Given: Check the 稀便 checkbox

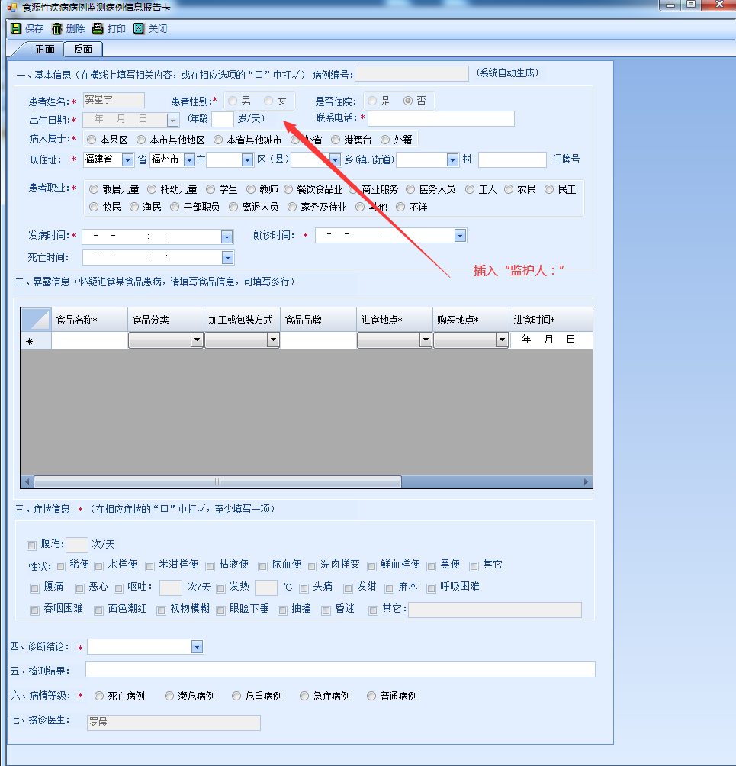Looking at the screenshot, I should point(60,567).
